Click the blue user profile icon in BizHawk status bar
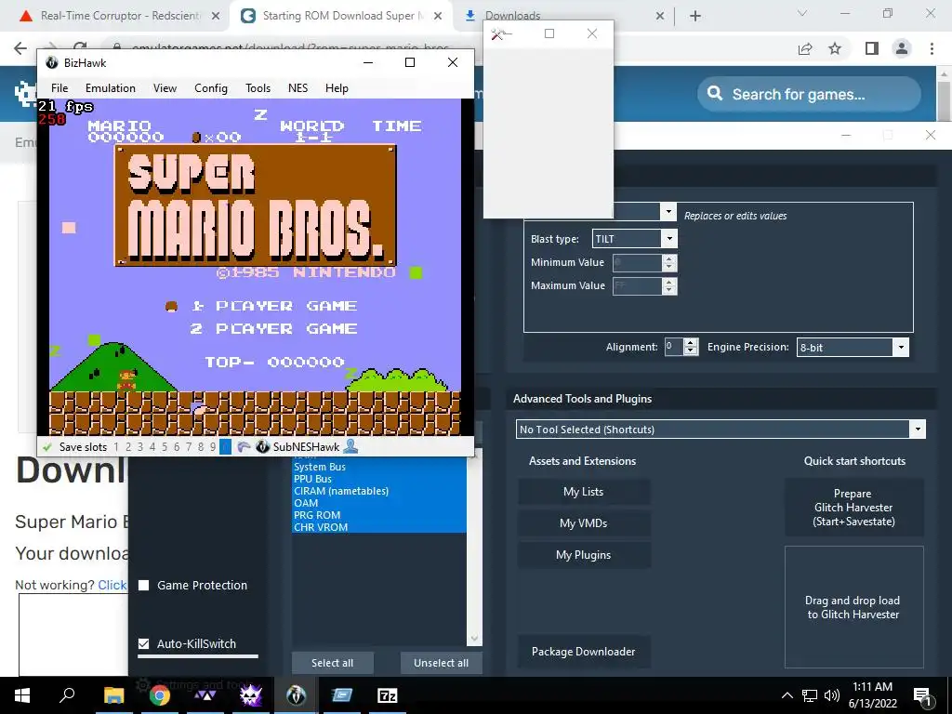This screenshot has height=714, width=952. (350, 446)
